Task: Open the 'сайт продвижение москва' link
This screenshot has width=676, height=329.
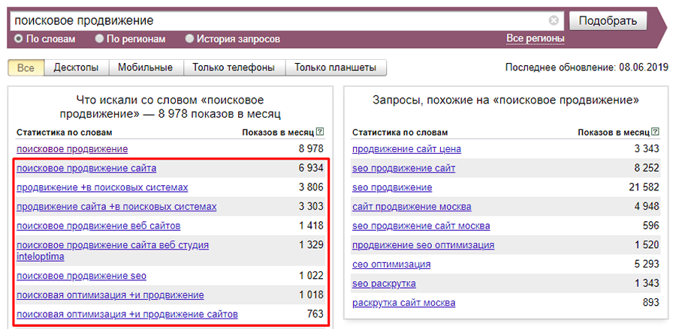Action: click(x=412, y=207)
